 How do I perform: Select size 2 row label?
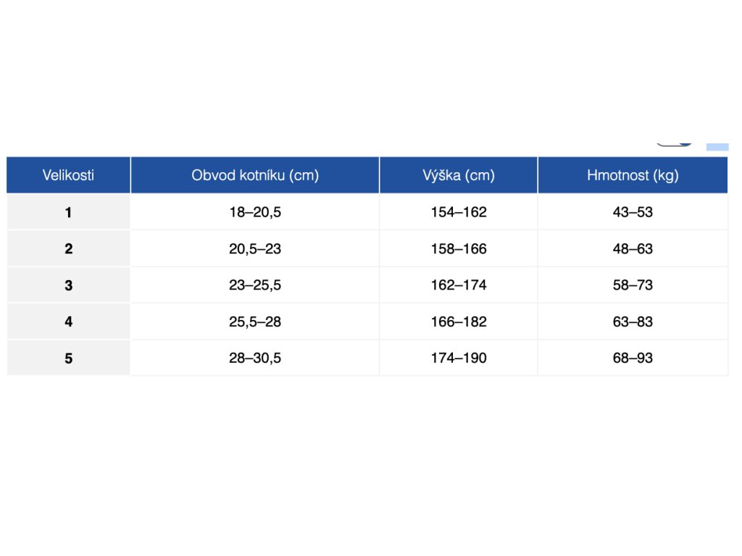click(68, 248)
